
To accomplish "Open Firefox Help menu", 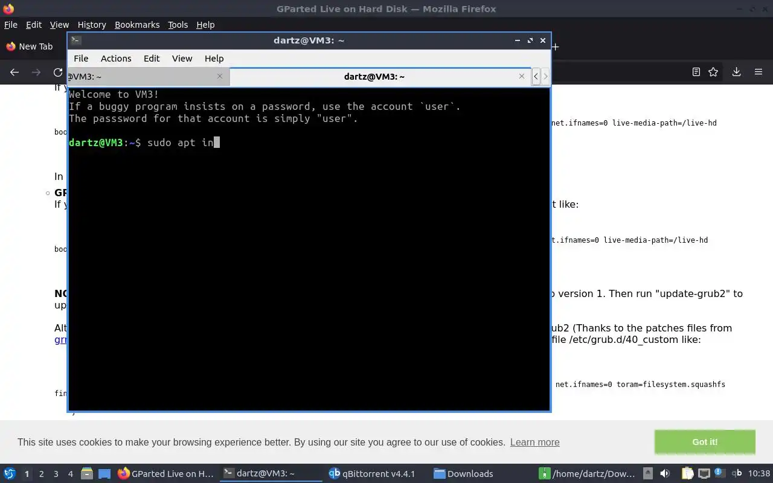I will tap(205, 25).
